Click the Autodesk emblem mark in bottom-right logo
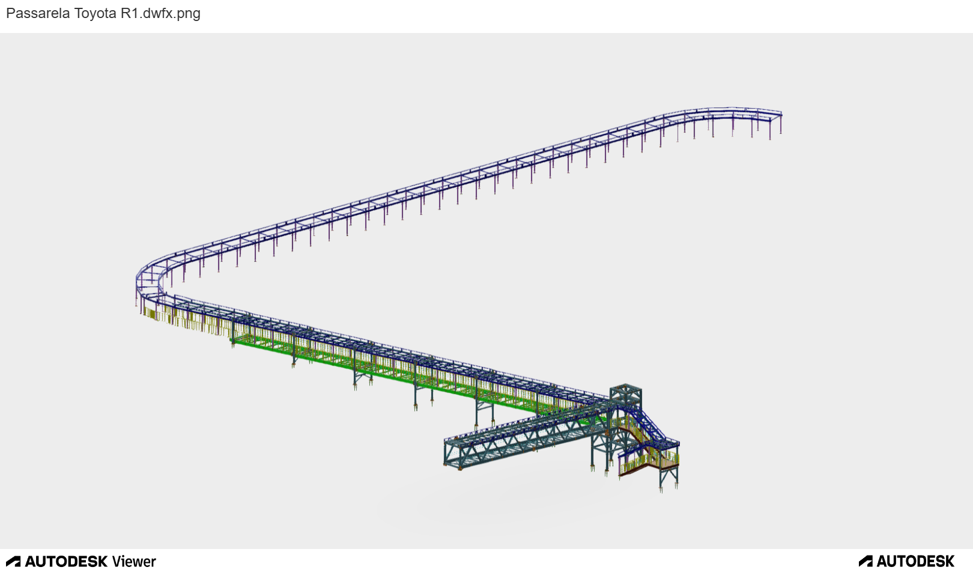The width and height of the screenshot is (973, 579). coord(865,562)
